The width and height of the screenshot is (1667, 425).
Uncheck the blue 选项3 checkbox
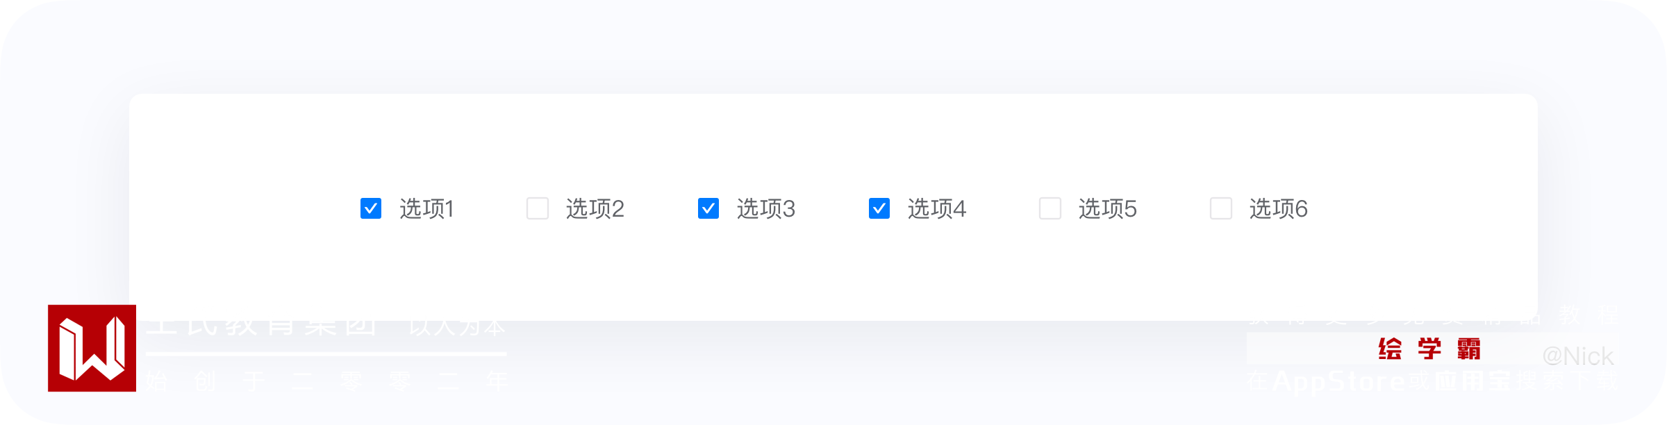pyautogui.click(x=708, y=208)
